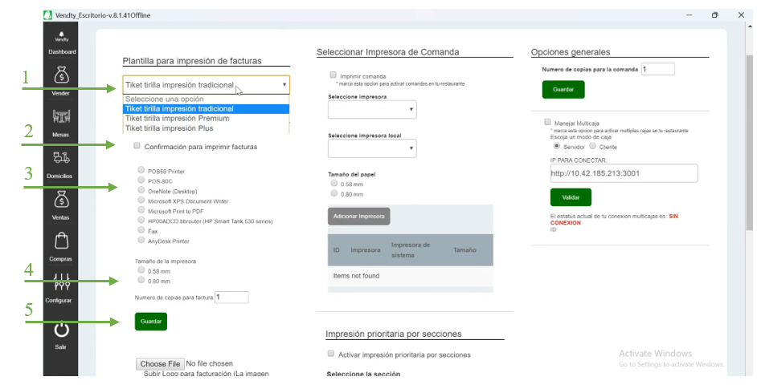Open the Seleccione impresora local dropdown
Image resolution: width=757 pixels, height=389 pixels.
(372, 148)
